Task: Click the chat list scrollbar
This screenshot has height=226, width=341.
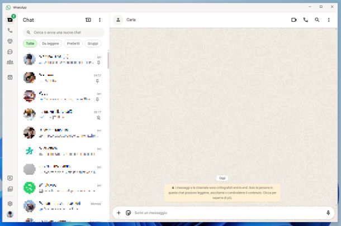Action: coord(108,60)
